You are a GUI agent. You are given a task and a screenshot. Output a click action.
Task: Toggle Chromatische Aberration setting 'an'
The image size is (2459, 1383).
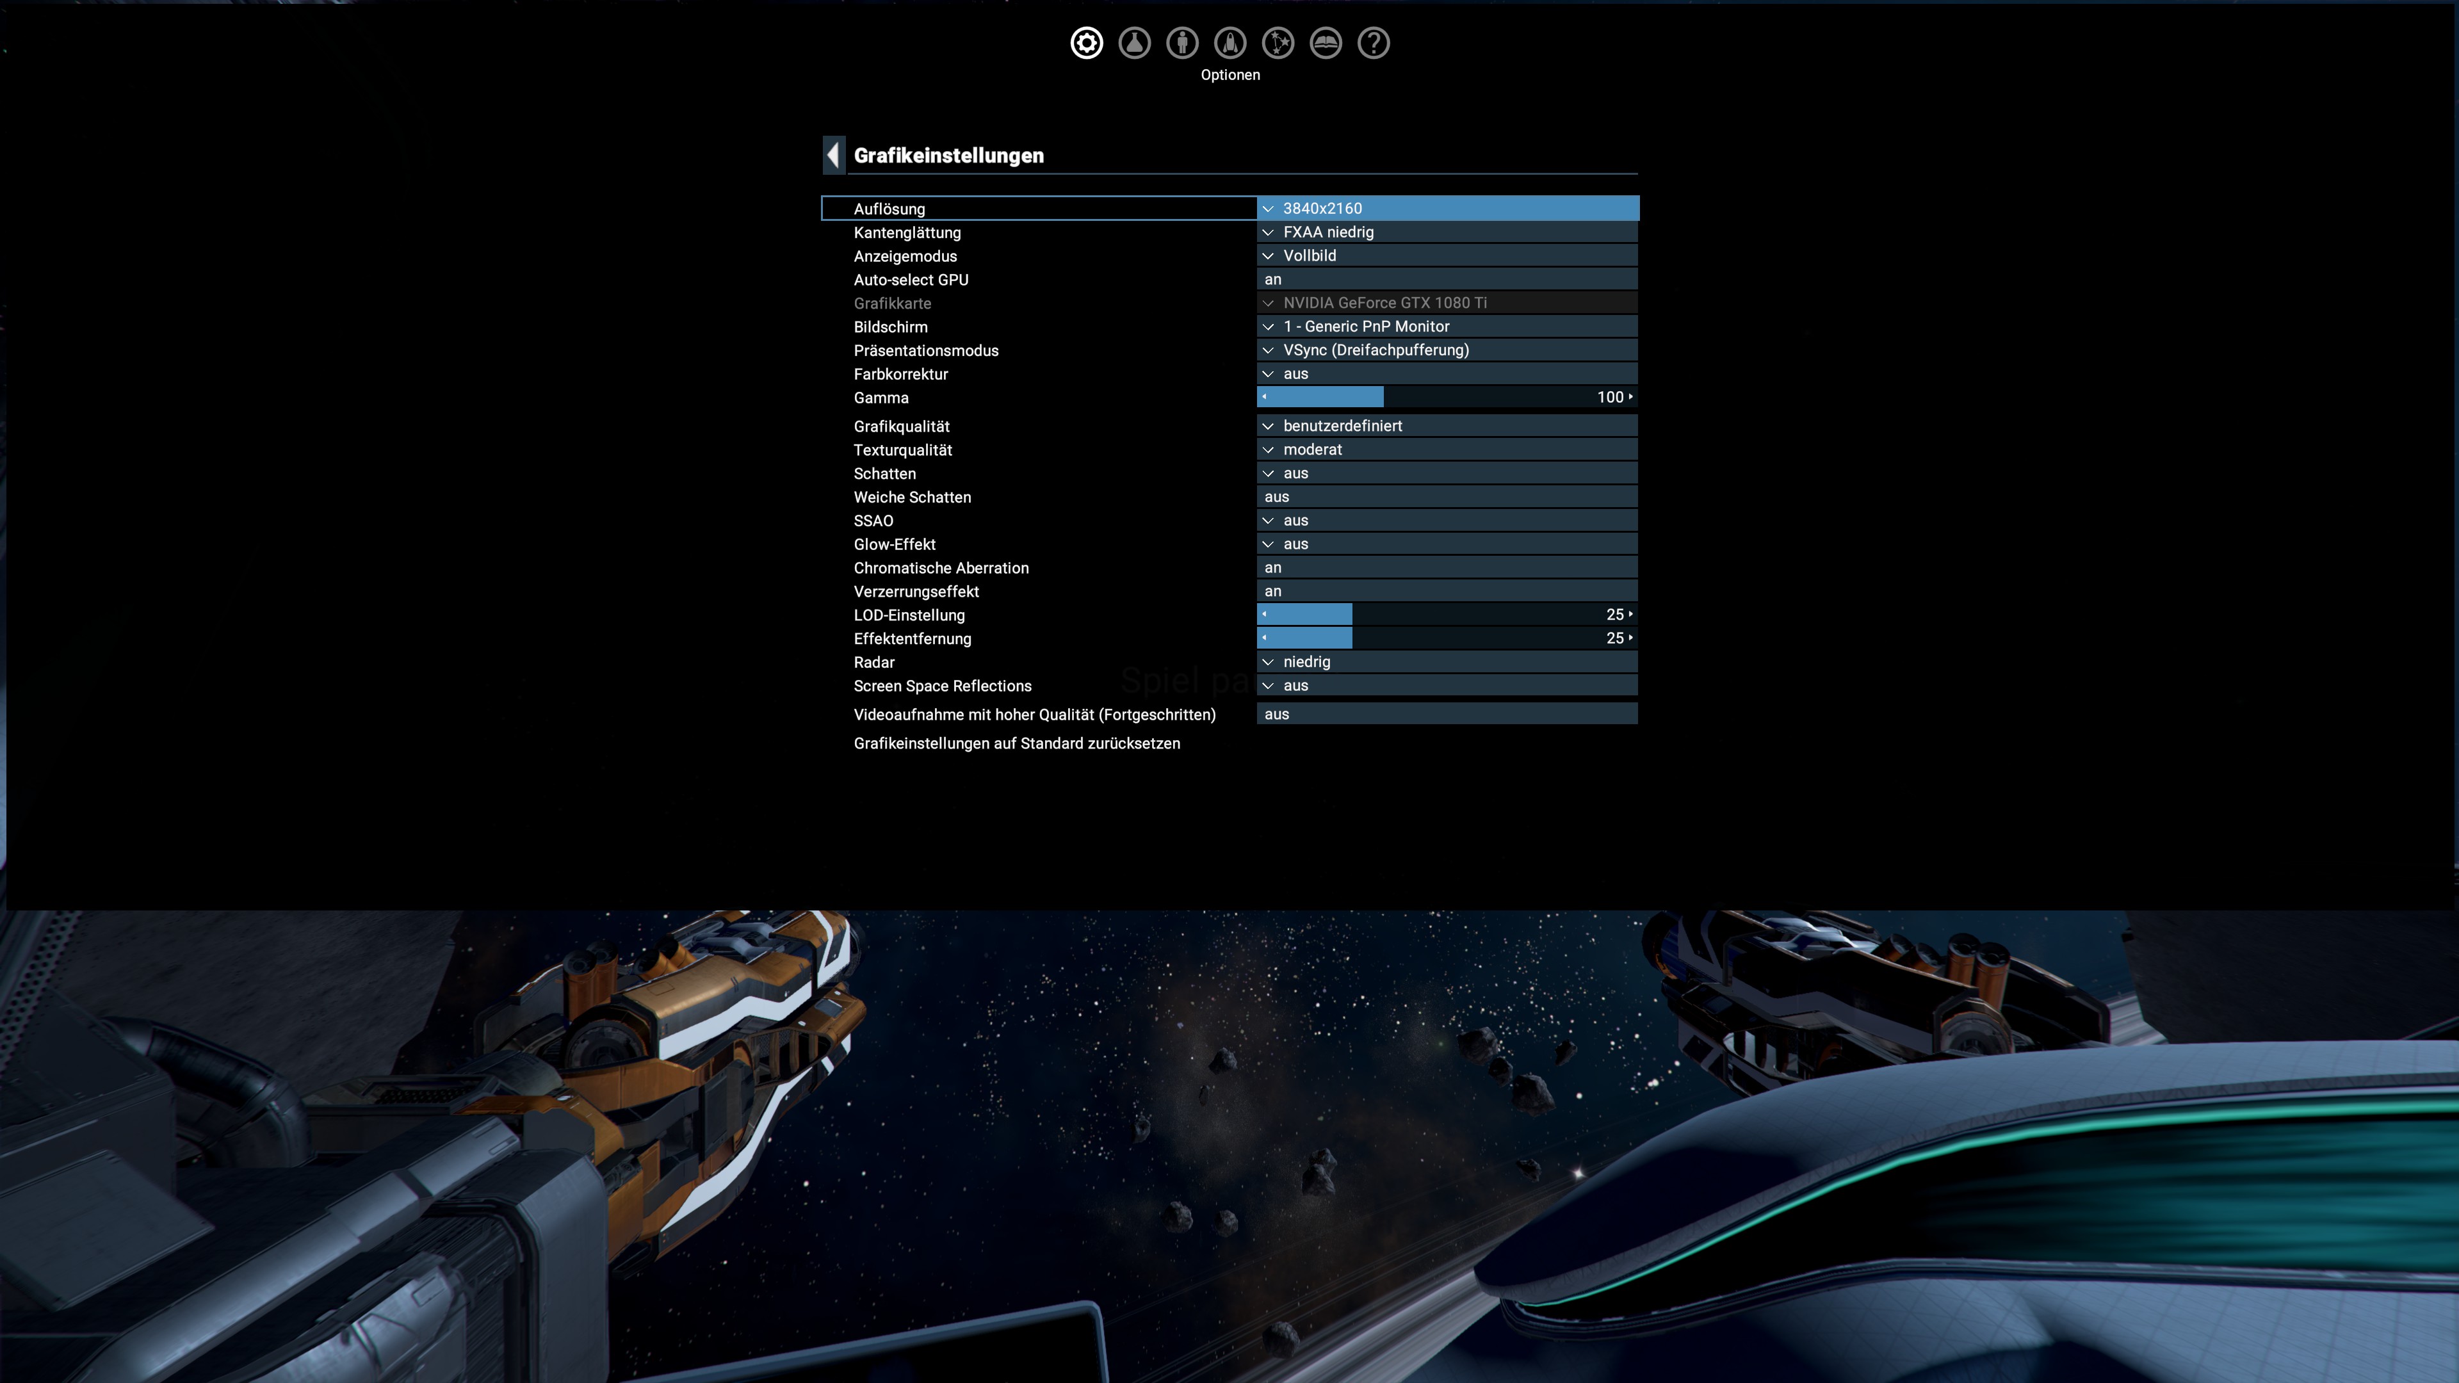(x=1447, y=568)
